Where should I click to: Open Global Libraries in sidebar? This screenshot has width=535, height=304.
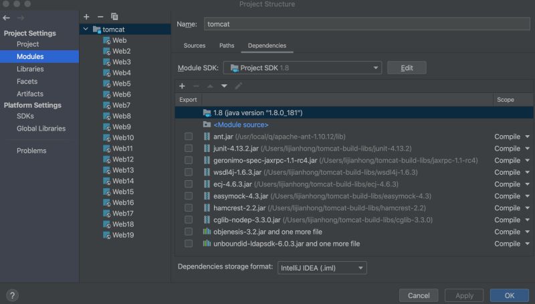click(x=41, y=129)
